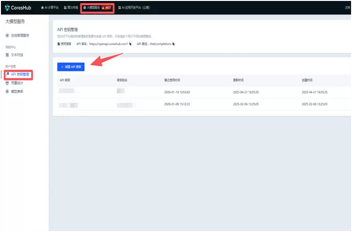Screen dimensions: 352x232
Task: Switch to 大模型服务 HOT tab
Action: (97, 8)
